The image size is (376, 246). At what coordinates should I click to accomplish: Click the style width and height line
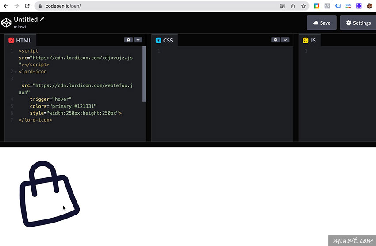(x=76, y=113)
